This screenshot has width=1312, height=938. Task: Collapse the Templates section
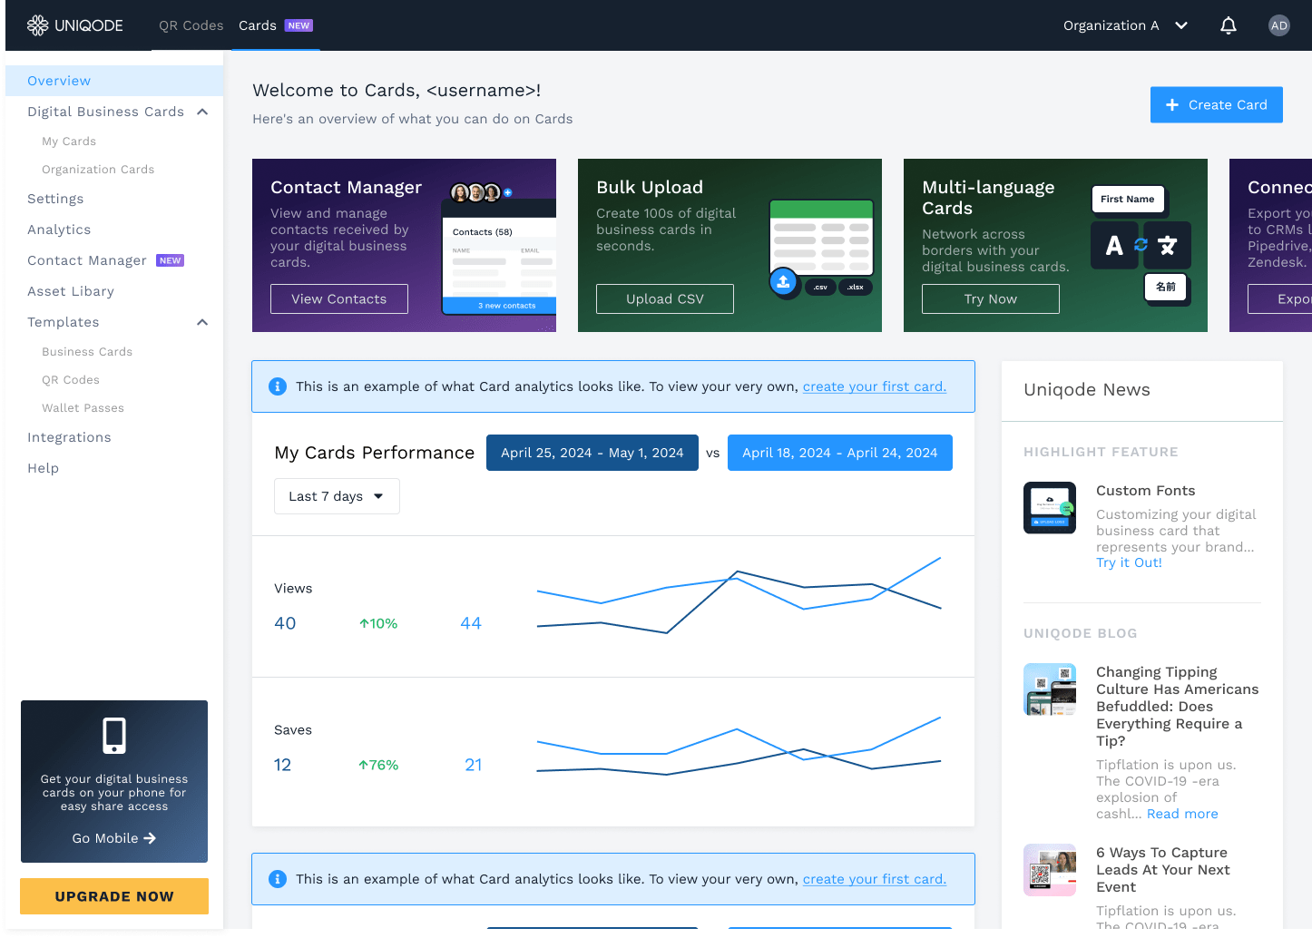click(201, 322)
